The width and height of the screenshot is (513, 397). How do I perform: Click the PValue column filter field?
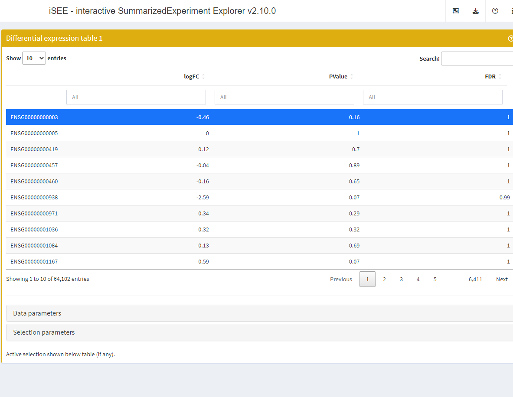(284, 97)
